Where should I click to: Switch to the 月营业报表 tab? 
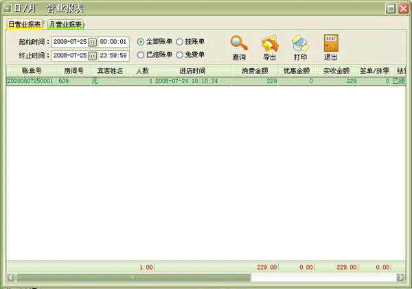pos(65,24)
